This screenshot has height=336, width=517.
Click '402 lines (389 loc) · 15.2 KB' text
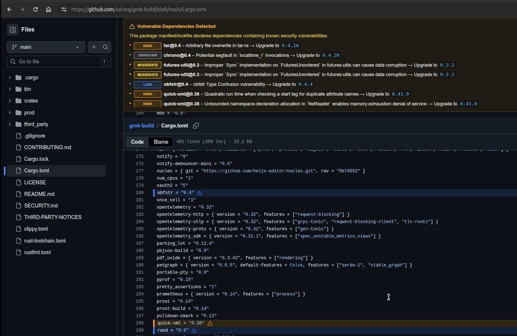pyautogui.click(x=214, y=142)
